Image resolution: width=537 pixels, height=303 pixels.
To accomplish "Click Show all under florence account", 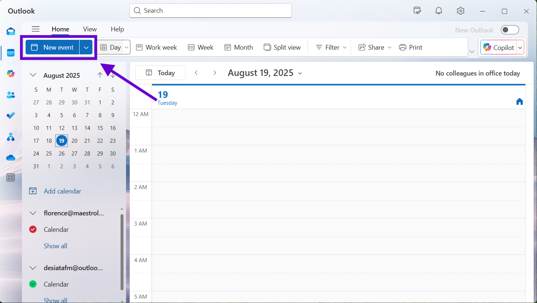I will pos(56,246).
